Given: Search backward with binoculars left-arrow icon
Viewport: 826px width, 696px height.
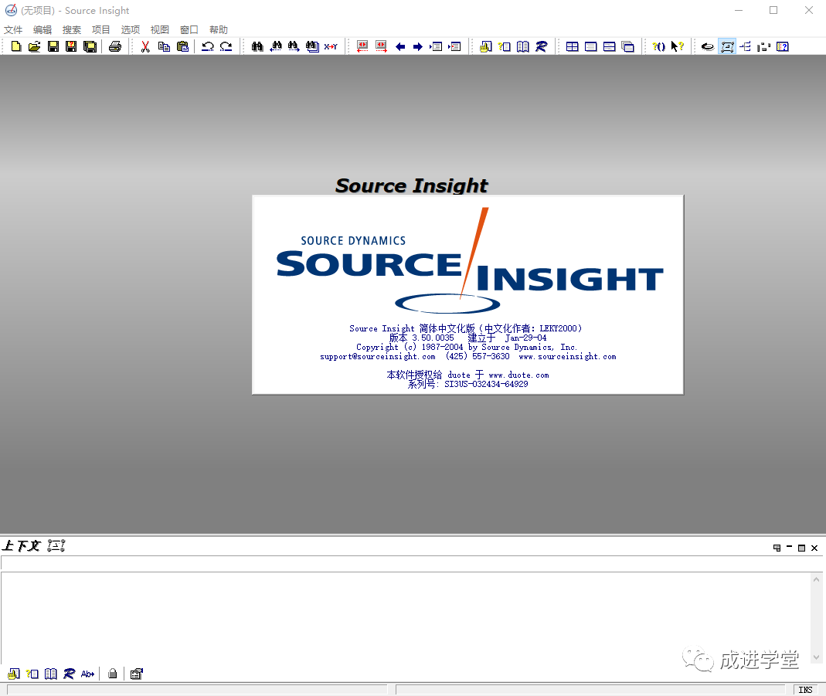Looking at the screenshot, I should click(x=276, y=46).
